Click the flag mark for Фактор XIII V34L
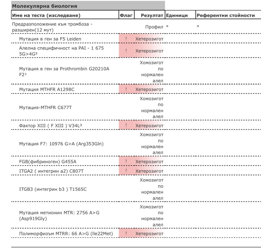Image resolution: width=261 pixels, height=250 pixels. [x=126, y=126]
